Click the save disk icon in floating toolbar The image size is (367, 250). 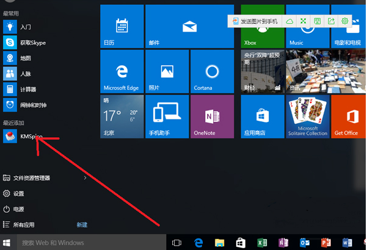pos(317,21)
